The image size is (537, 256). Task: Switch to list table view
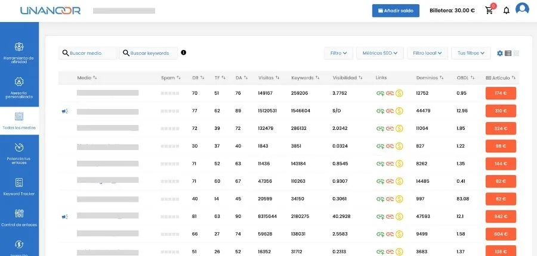point(508,53)
